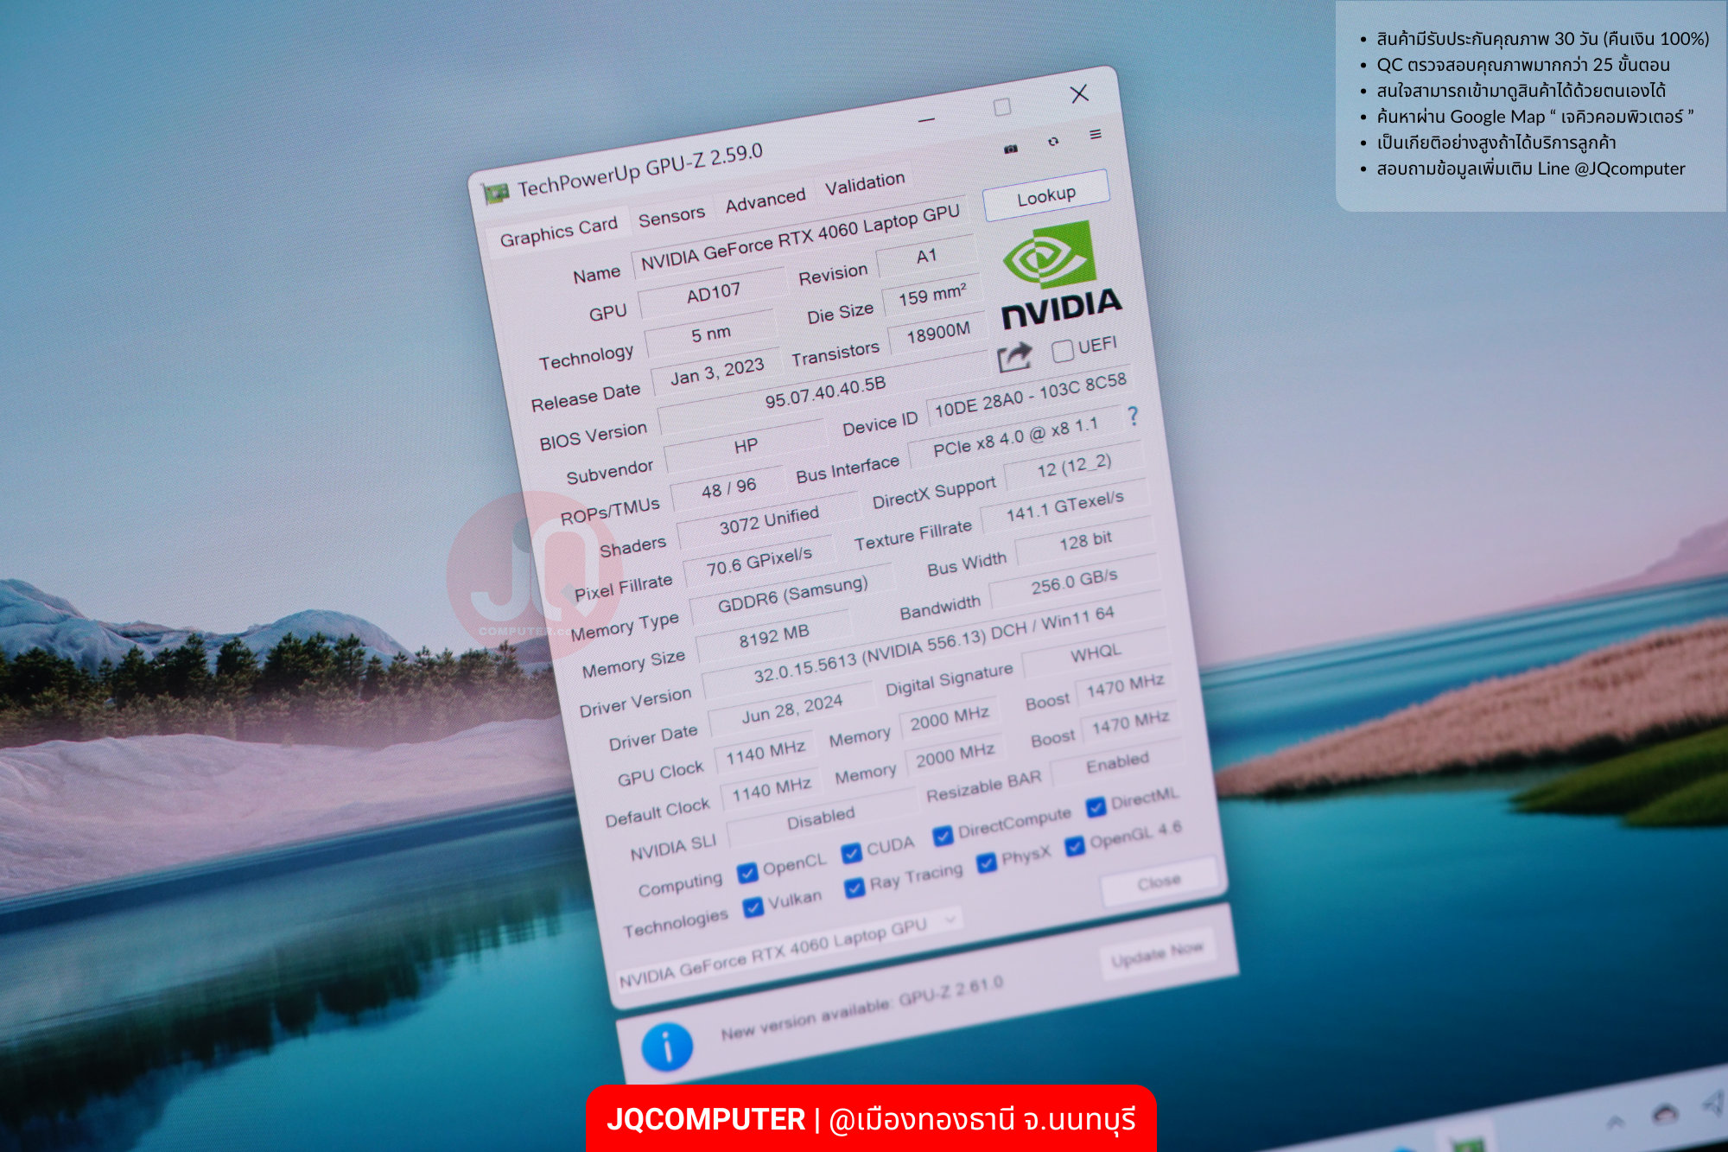Click the Driver Version value 32.0.15.5613

[x=934, y=644]
